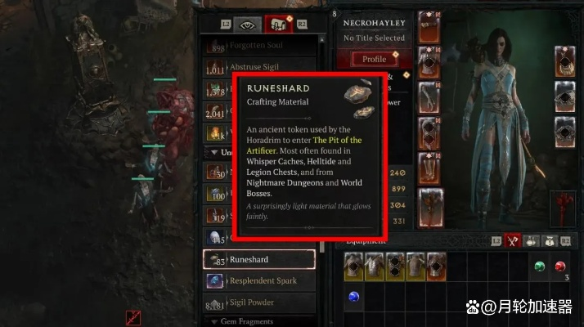Select the red gem stack of three
This screenshot has height=327, width=584.
[560, 267]
